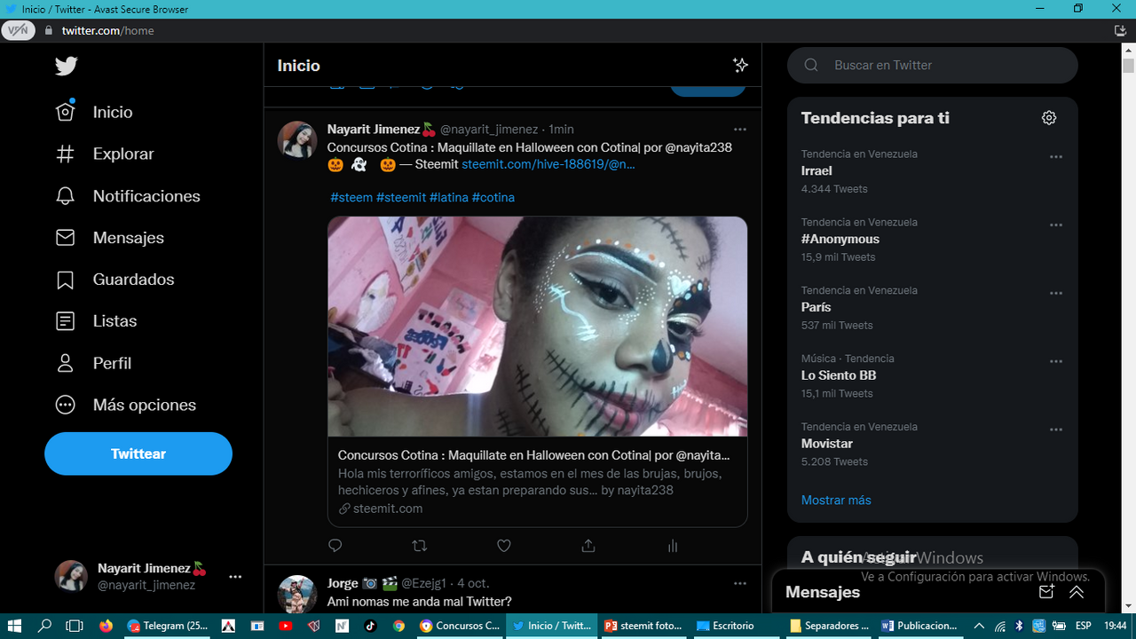Viewport: 1136px width, 639px height.
Task: Click the VPN badge in the address bar
Action: (x=18, y=30)
